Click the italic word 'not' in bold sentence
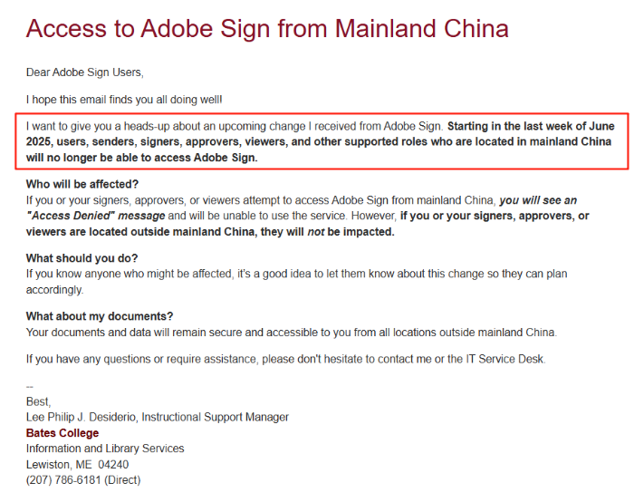Screen dimensions: 634x502 pos(316,232)
